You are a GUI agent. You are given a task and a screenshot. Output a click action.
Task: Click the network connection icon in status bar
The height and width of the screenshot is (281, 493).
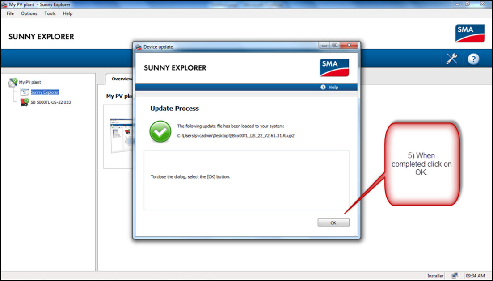pyautogui.click(x=455, y=275)
